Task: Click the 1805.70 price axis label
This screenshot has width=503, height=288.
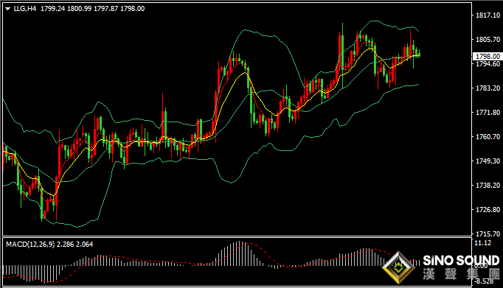Action: (x=488, y=40)
